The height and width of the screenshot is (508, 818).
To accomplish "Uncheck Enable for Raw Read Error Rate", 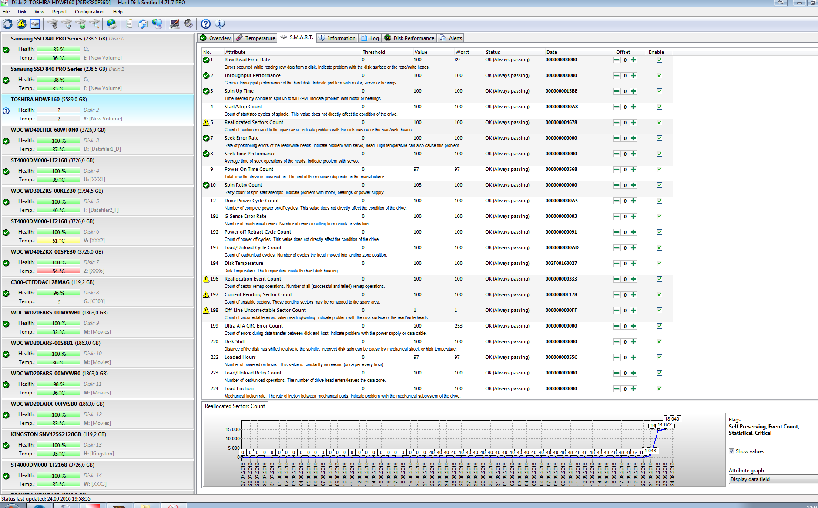I will pos(659,60).
